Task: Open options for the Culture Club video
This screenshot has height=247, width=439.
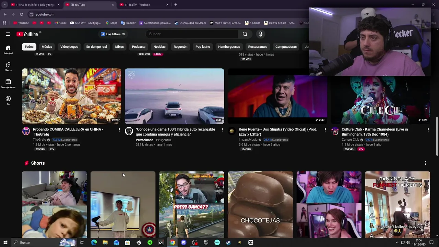Action: 428,130
